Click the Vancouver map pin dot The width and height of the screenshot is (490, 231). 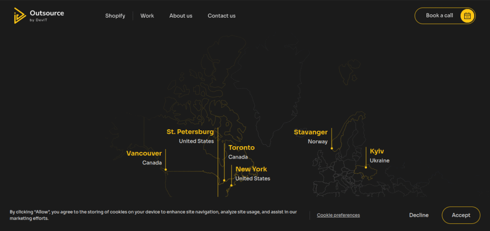166,169
